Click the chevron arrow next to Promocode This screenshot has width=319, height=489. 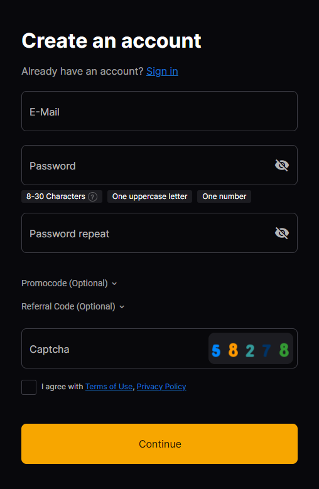pyautogui.click(x=114, y=284)
